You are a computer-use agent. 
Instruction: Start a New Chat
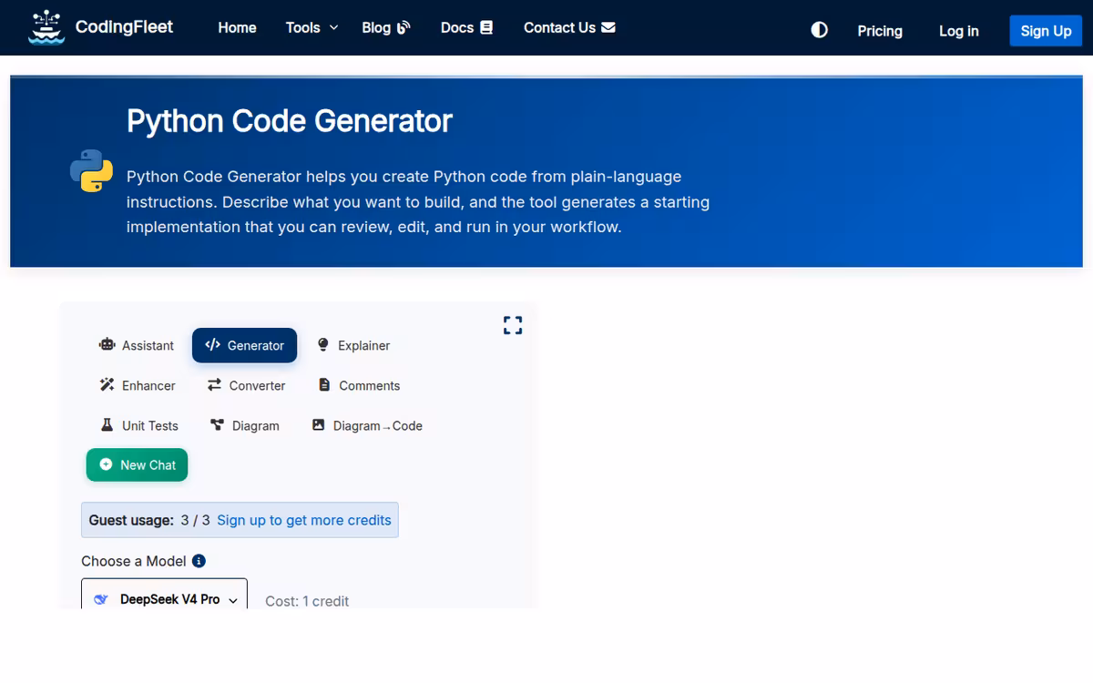137,464
